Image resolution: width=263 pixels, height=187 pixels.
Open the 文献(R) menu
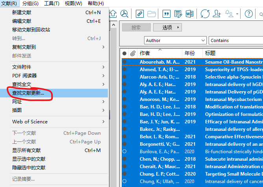tap(9, 4)
